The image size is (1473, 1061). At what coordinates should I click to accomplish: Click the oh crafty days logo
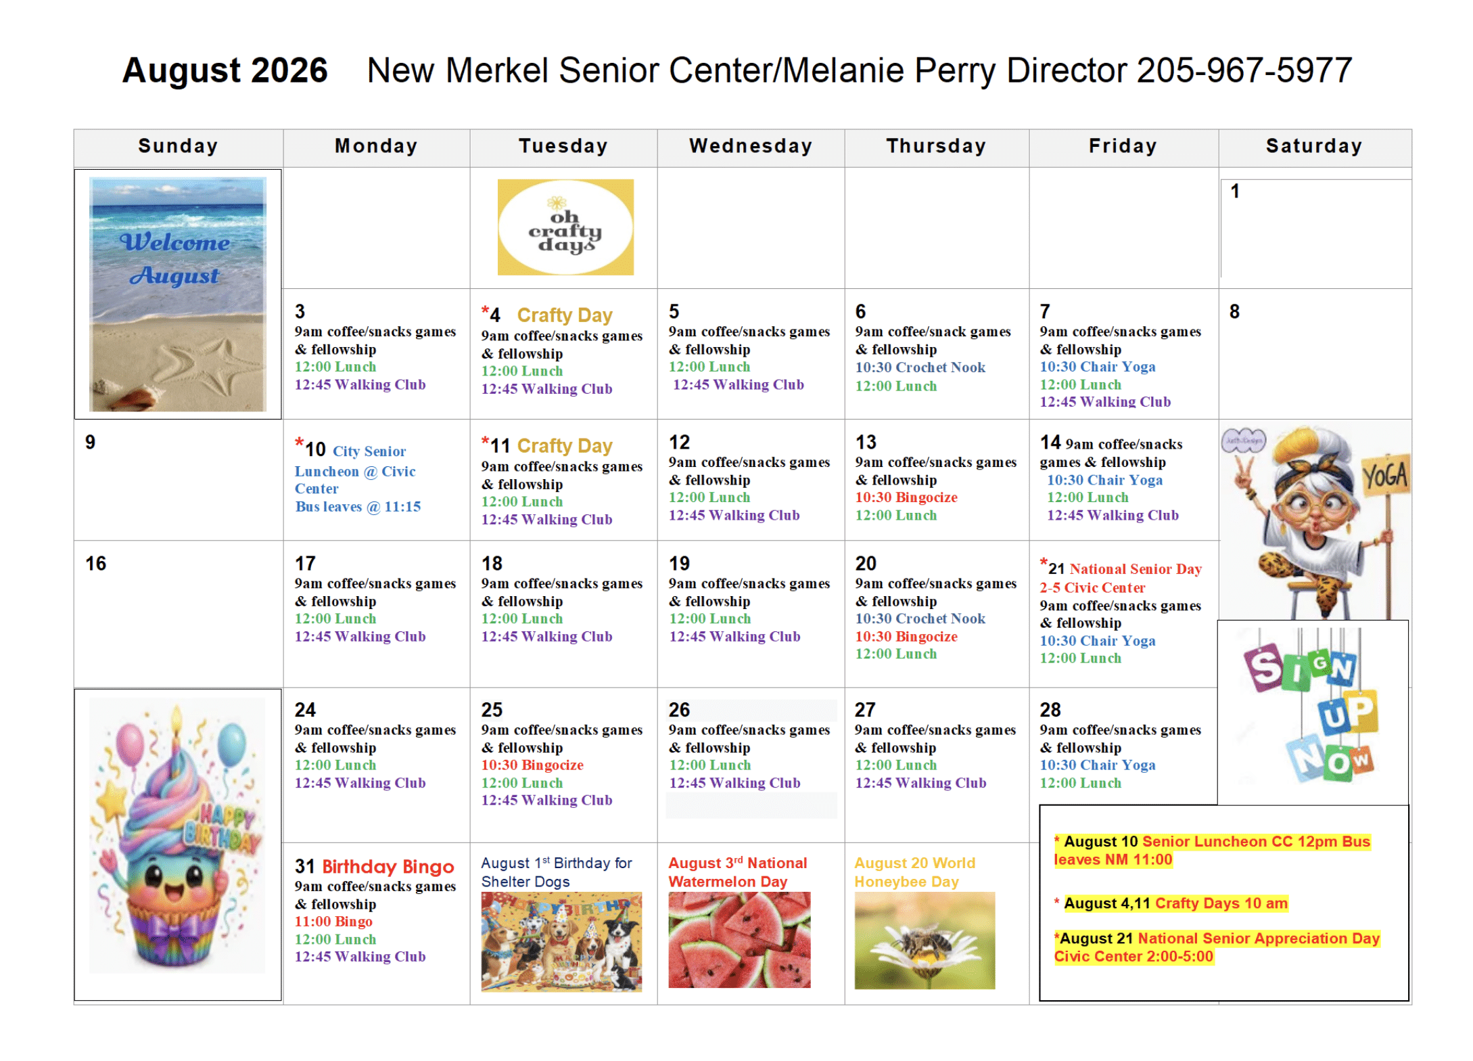pos(565,227)
